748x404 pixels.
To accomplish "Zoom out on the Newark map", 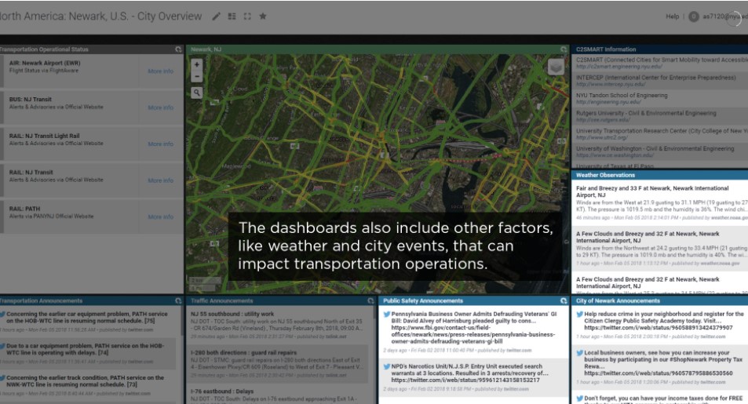I will pyautogui.click(x=196, y=76).
